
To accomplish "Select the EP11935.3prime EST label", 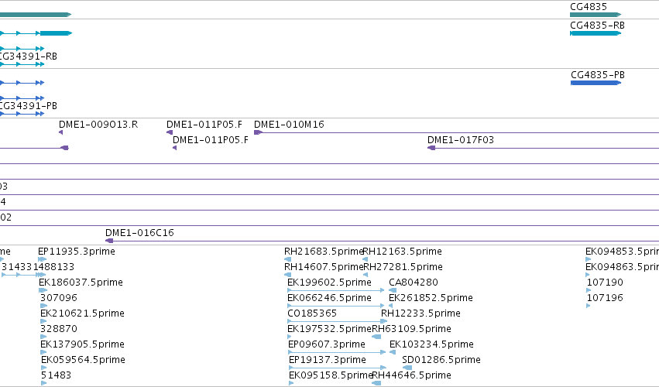I will click(x=77, y=252).
